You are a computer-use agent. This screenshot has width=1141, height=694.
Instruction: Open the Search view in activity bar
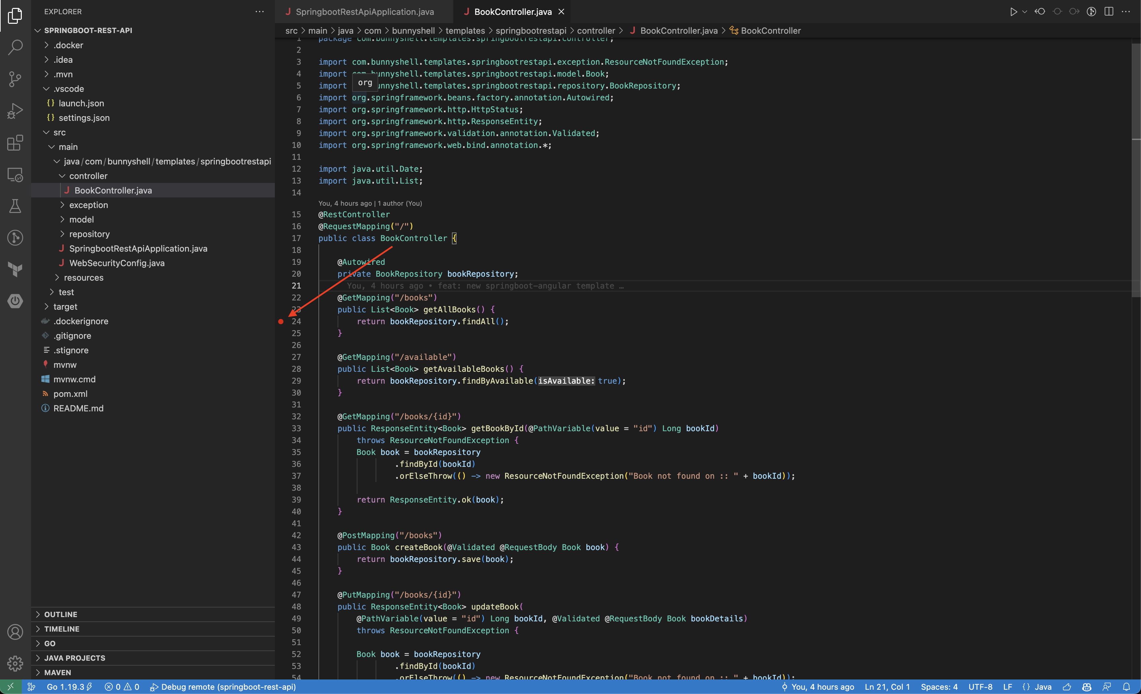pos(15,47)
